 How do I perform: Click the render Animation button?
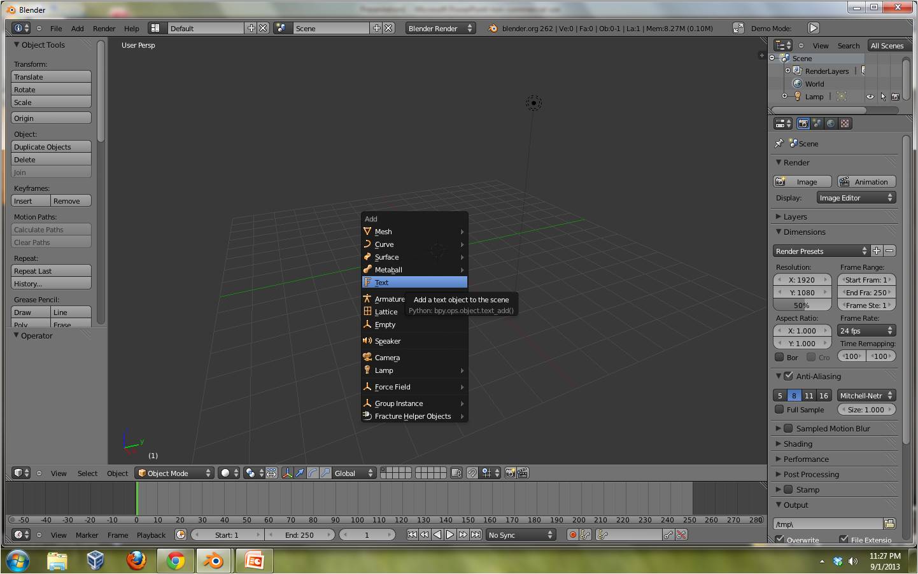coord(866,181)
